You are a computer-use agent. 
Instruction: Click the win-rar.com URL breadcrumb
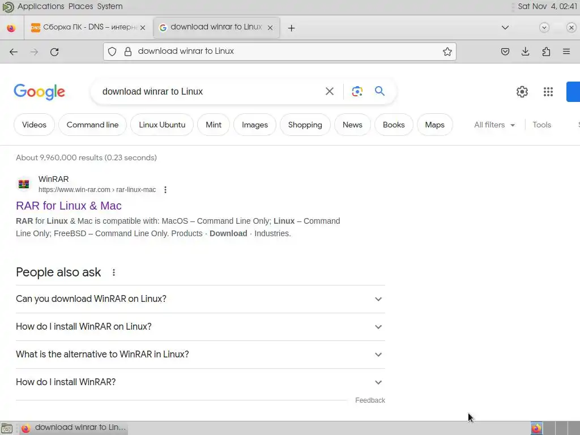click(97, 190)
